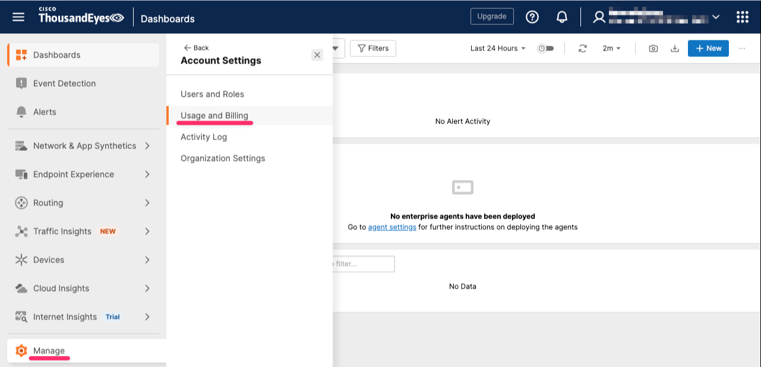Go to Dashboards in the sidebar
Viewport: 761px width, 367px height.
click(x=83, y=55)
